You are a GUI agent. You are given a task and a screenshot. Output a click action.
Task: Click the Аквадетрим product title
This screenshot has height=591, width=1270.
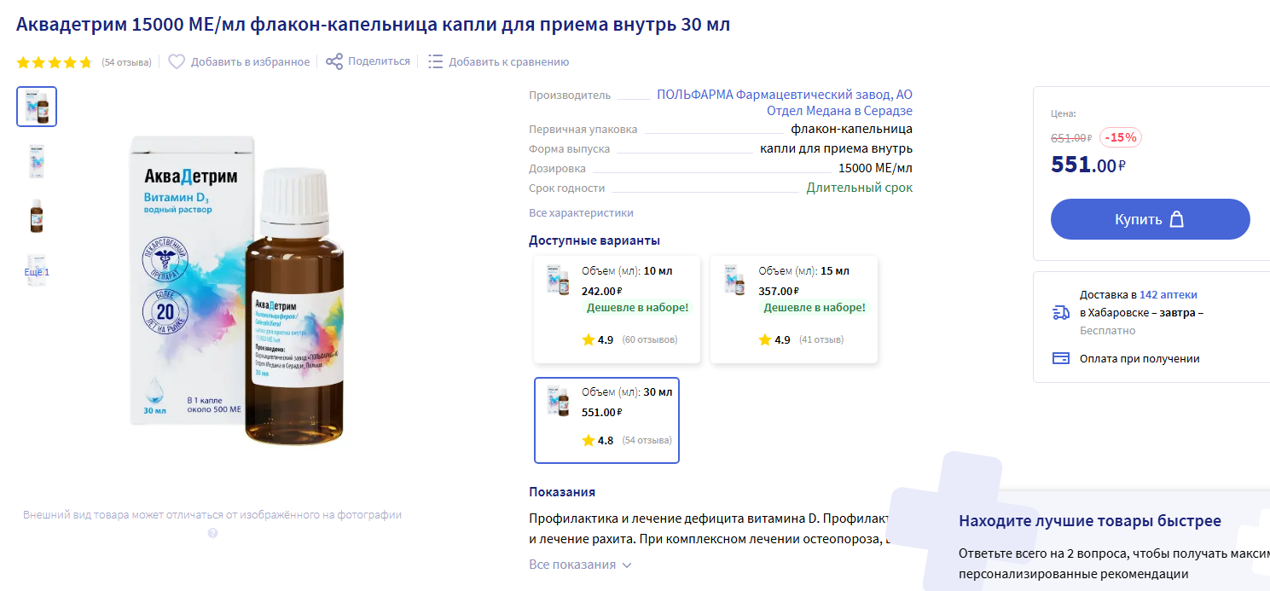[374, 25]
